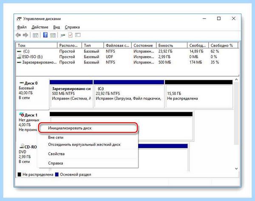This screenshot has height=201, width=255.
Task: Sort by the Том column header
Action: [37, 45]
